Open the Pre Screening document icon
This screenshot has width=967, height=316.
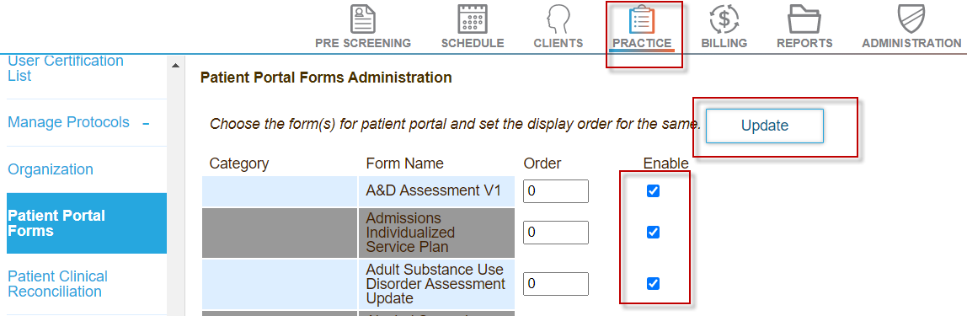pyautogui.click(x=362, y=19)
